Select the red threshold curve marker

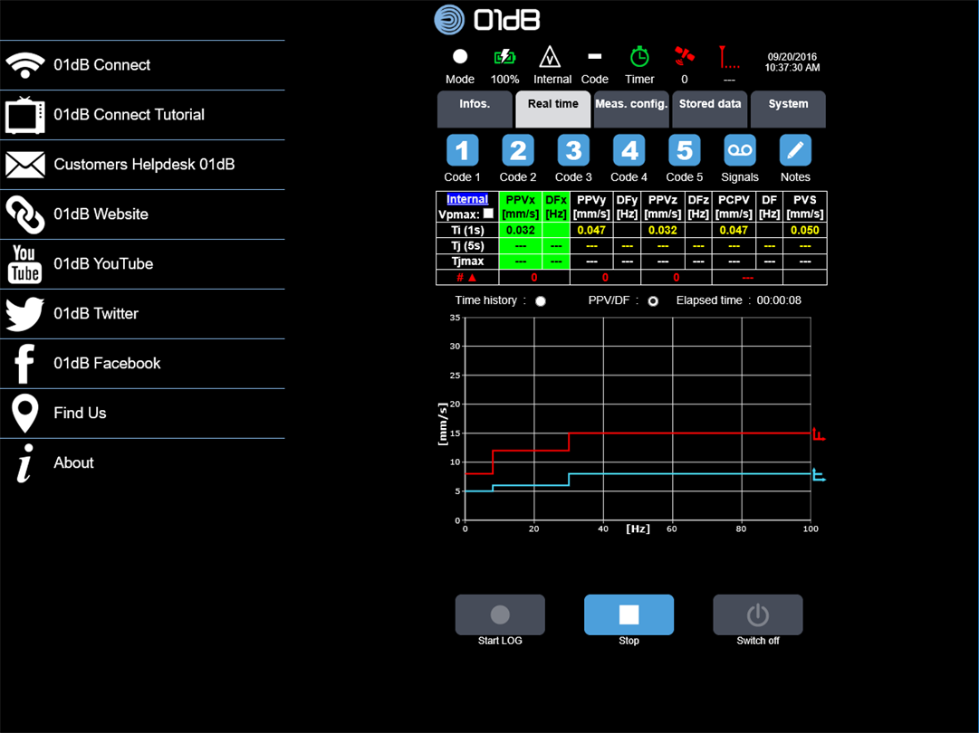819,434
